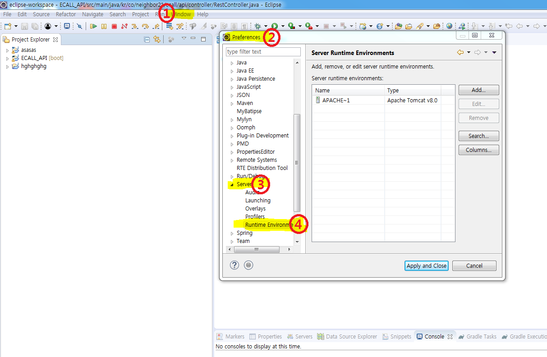The height and width of the screenshot is (357, 547).
Task: Toggle Skip All Breakpoints icon
Action: (x=79, y=26)
